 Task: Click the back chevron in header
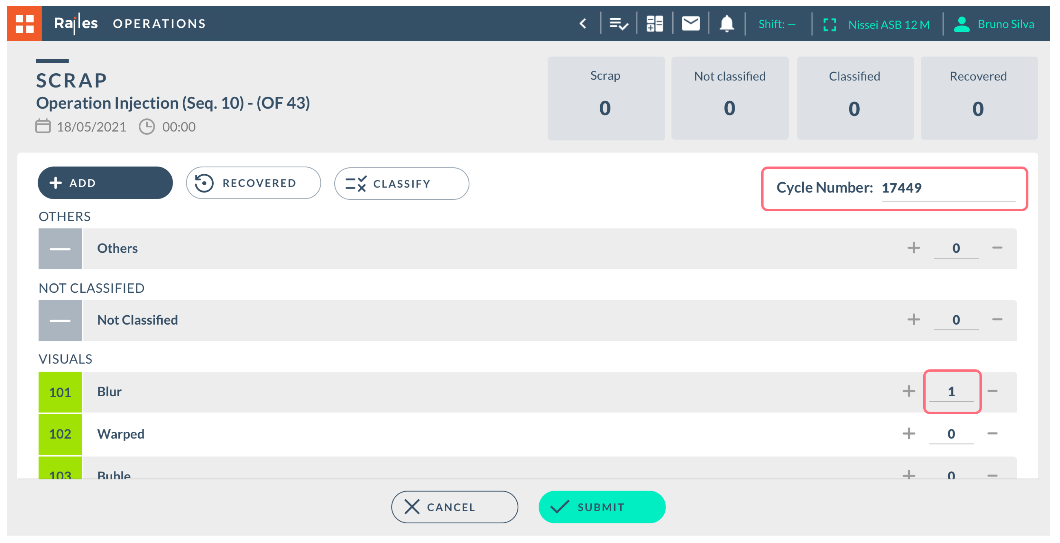pyautogui.click(x=583, y=23)
